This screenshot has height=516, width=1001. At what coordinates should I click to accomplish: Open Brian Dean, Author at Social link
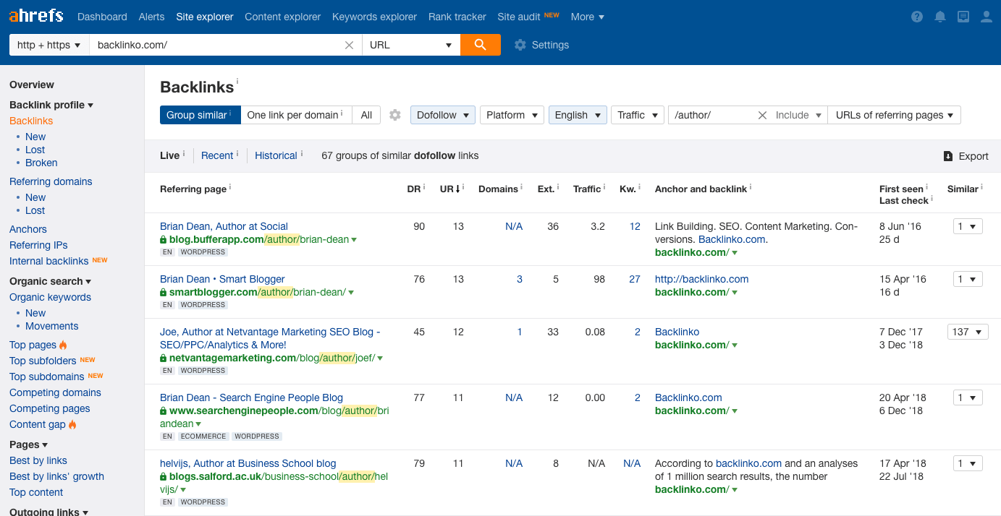(x=224, y=226)
